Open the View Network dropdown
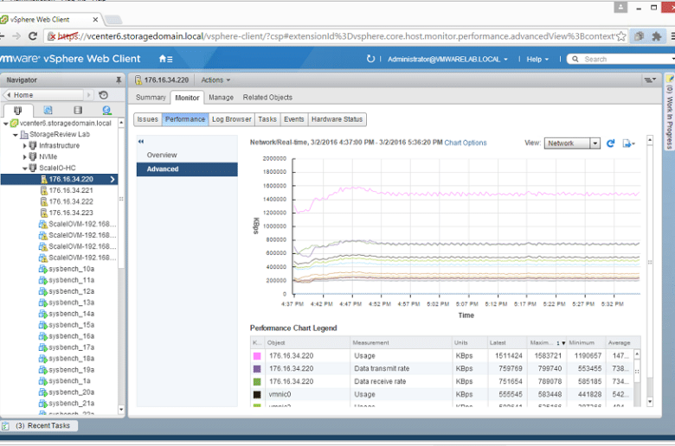The image size is (675, 446). pyautogui.click(x=572, y=143)
